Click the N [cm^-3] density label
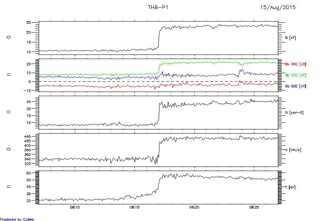Screen dimensions: 328x221 [x=294, y=113]
